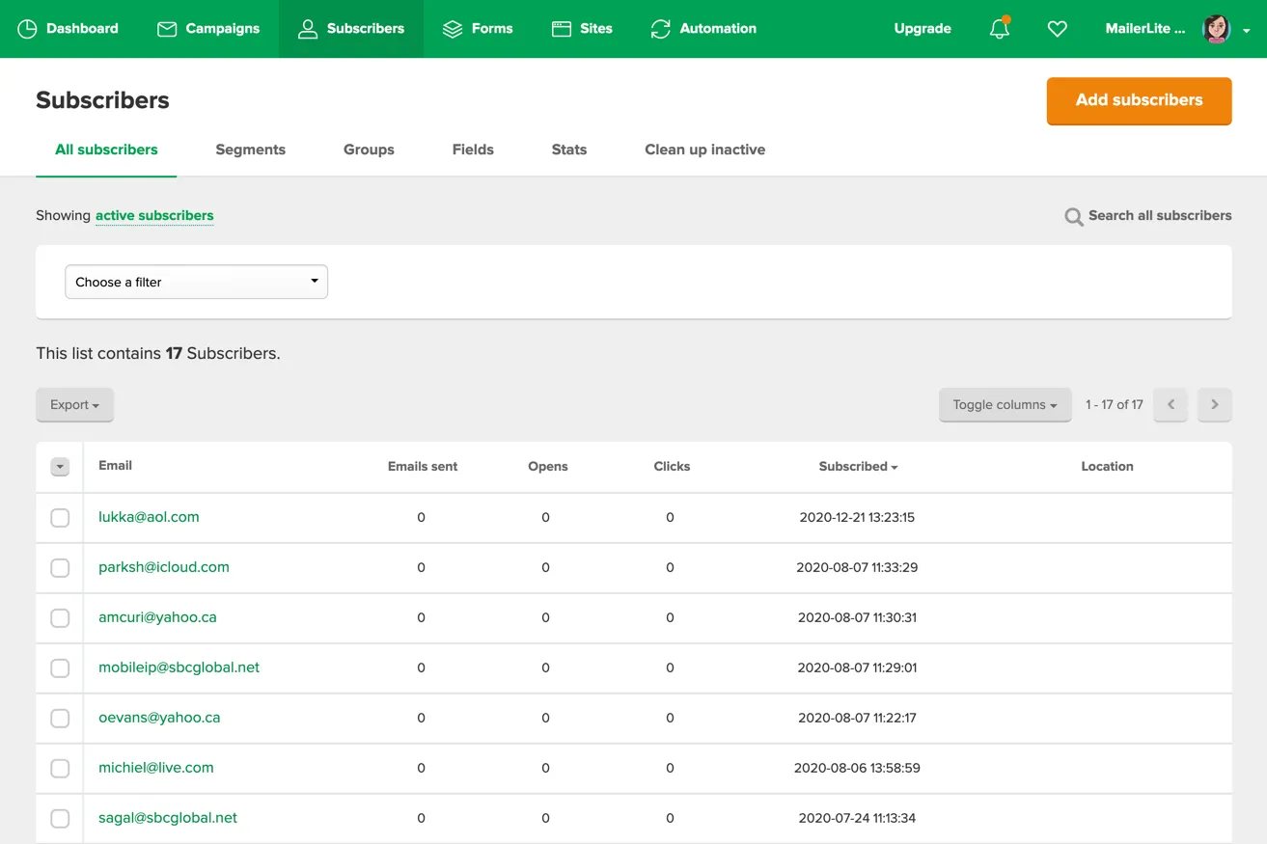Open subscriber amcuri@yahoo.ca
1267x844 pixels.
click(x=157, y=617)
